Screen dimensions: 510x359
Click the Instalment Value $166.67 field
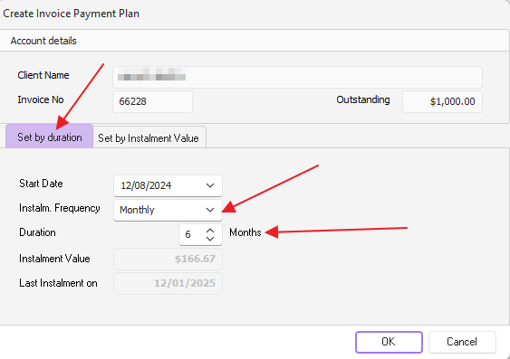[168, 259]
